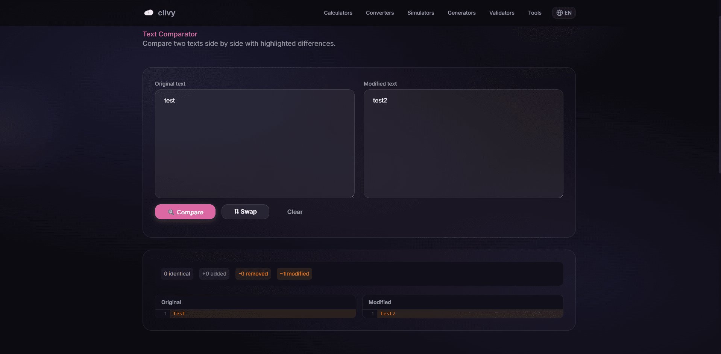This screenshot has width=721, height=354.
Task: Select the '~1 modified' stat badge
Action: tap(294, 274)
